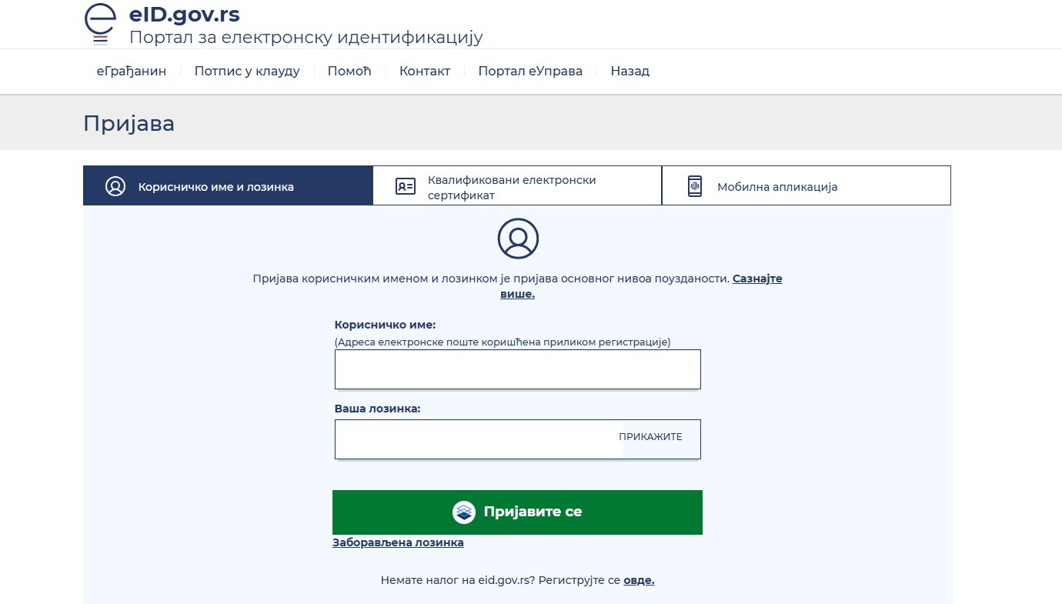Image resolution: width=1062 pixels, height=604 pixels.
Task: Click the Корисничко име input field
Action: [517, 369]
